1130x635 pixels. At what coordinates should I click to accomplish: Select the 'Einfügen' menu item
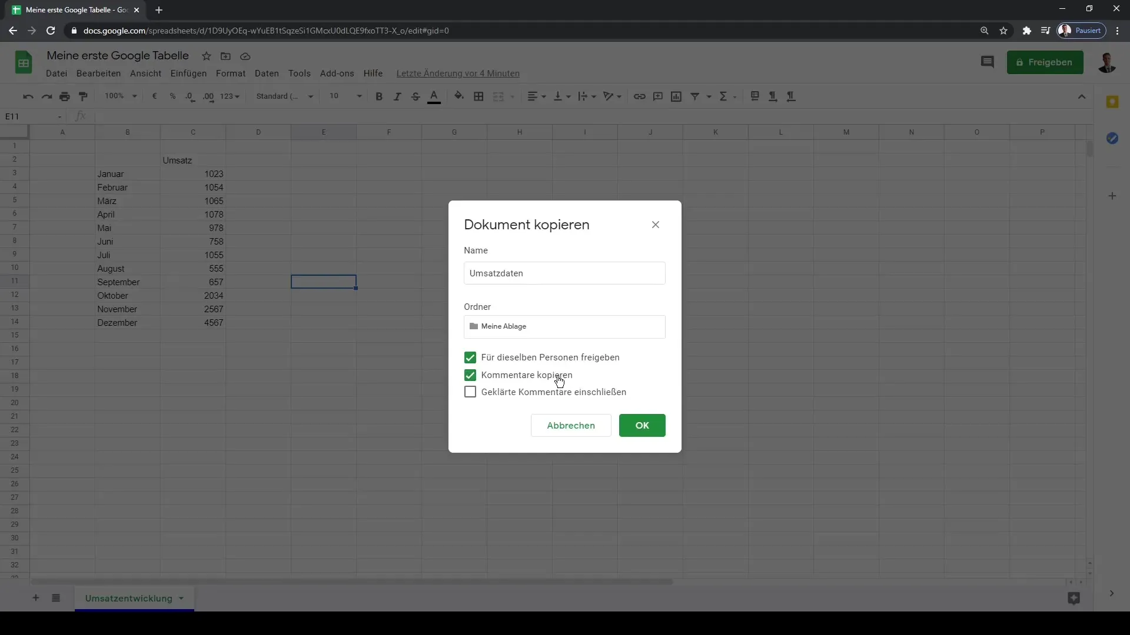[188, 73]
